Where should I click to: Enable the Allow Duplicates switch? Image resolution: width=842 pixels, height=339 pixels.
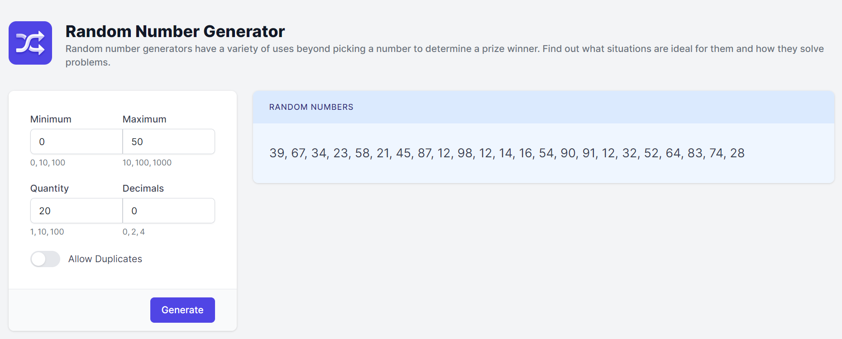[45, 259]
